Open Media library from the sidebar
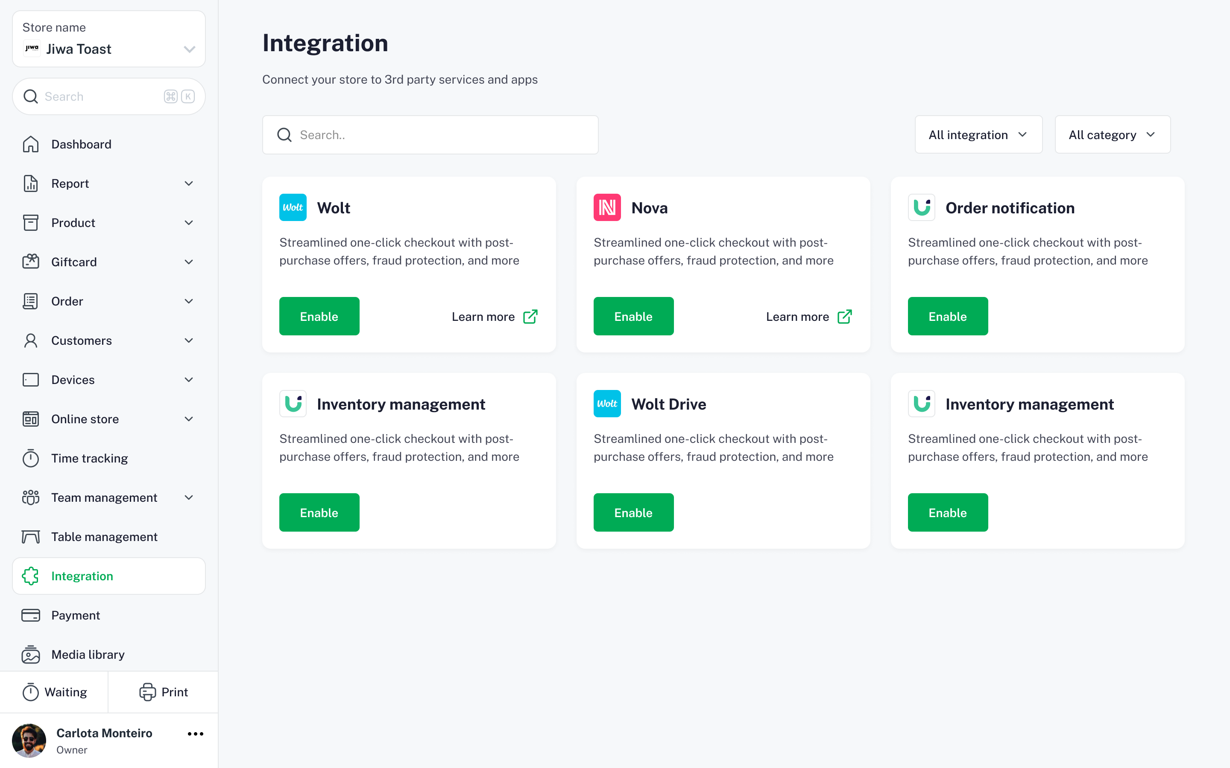Viewport: 1230px width, 768px height. click(88, 654)
